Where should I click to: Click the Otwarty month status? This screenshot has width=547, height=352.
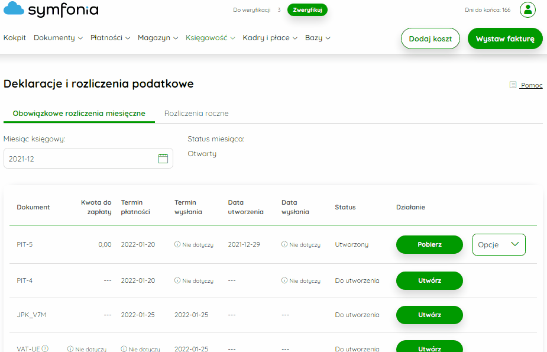point(202,154)
